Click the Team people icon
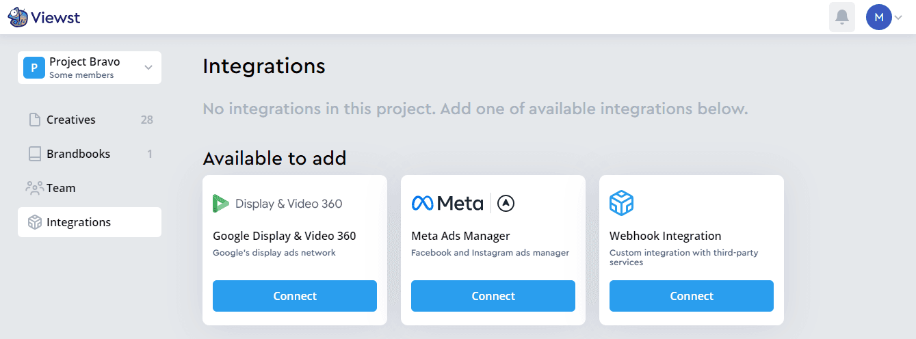916x339 pixels. [34, 187]
